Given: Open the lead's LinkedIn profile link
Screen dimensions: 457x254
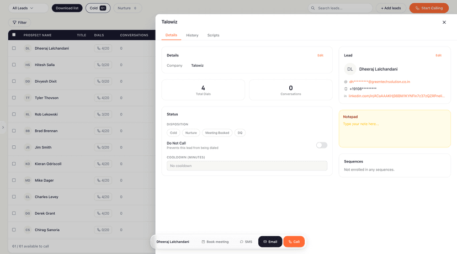Looking at the screenshot, I should tap(396, 96).
